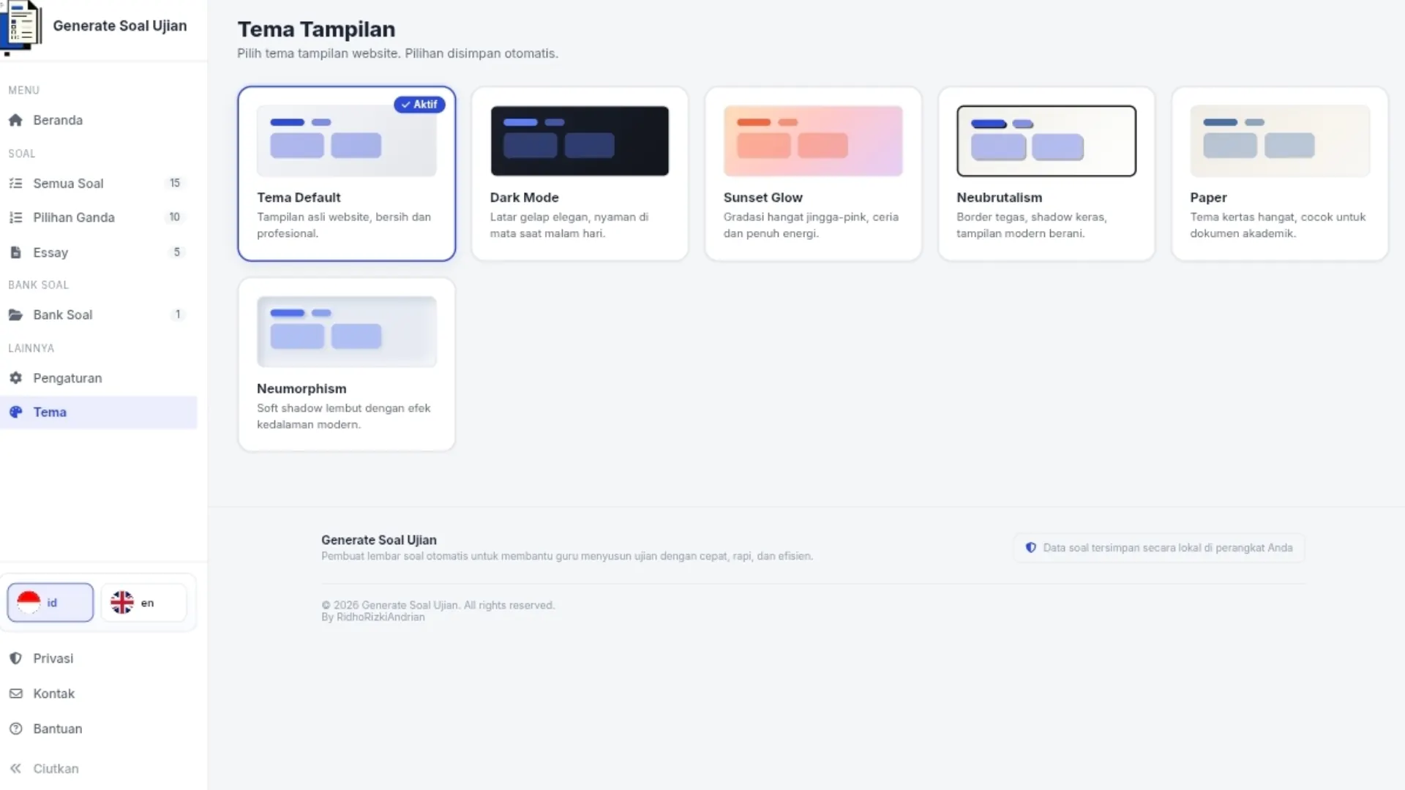1405x790 pixels.
Task: Choose the Sunset Glow theme preview
Action: [813, 141]
